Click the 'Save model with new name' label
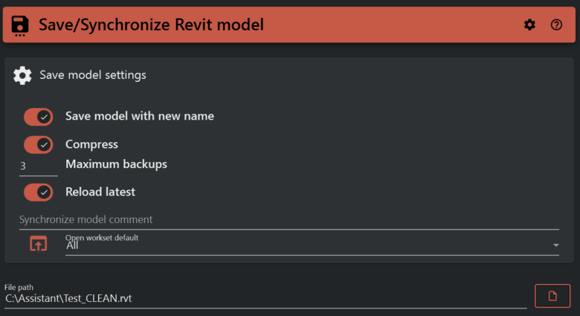 [140, 116]
